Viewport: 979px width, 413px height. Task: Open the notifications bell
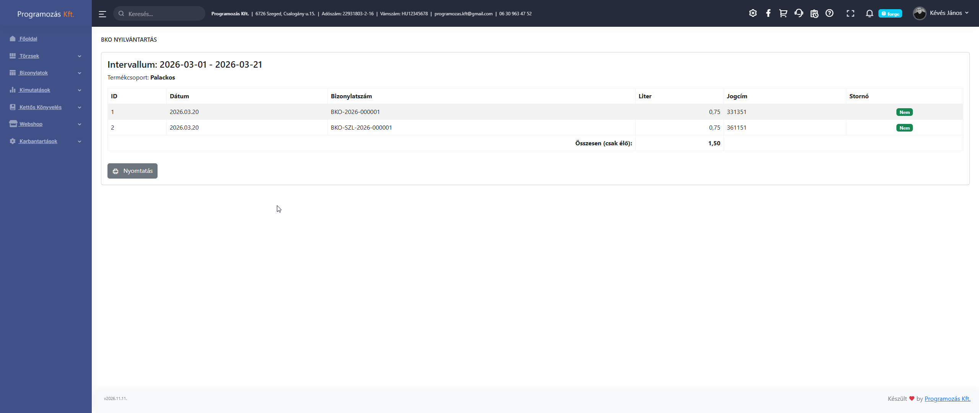869,13
